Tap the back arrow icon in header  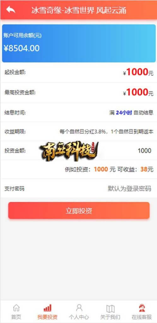(11, 10)
